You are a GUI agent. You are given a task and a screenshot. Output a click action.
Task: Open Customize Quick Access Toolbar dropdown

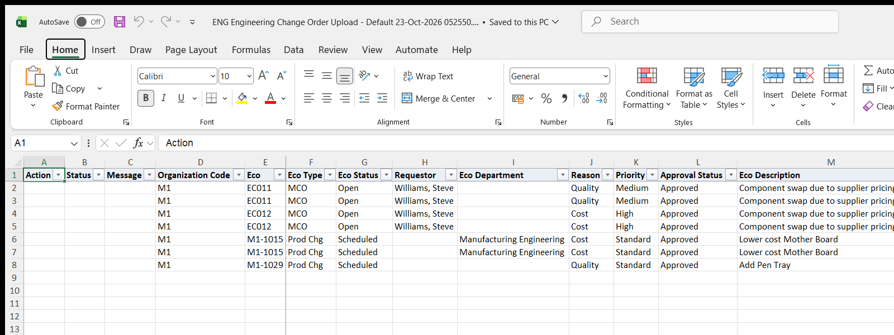pos(192,22)
